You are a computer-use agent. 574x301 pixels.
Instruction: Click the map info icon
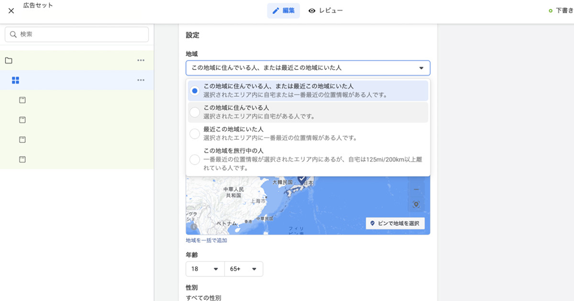tap(194, 227)
